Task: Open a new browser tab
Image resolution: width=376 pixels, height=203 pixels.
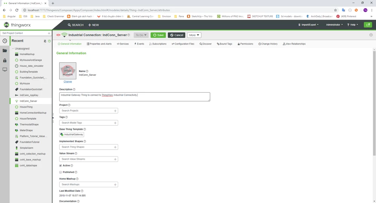Action: pyautogui.click(x=53, y=3)
